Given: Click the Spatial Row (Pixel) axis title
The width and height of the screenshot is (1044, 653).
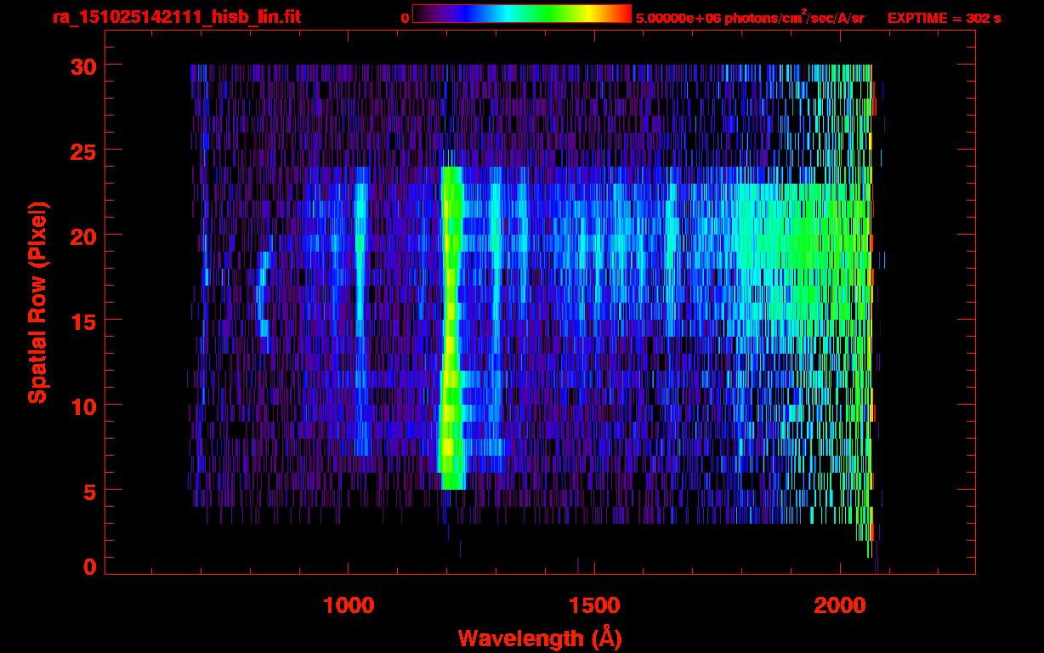Looking at the screenshot, I should [x=37, y=302].
